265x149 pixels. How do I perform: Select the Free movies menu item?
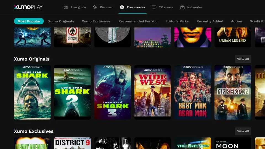coord(132,7)
